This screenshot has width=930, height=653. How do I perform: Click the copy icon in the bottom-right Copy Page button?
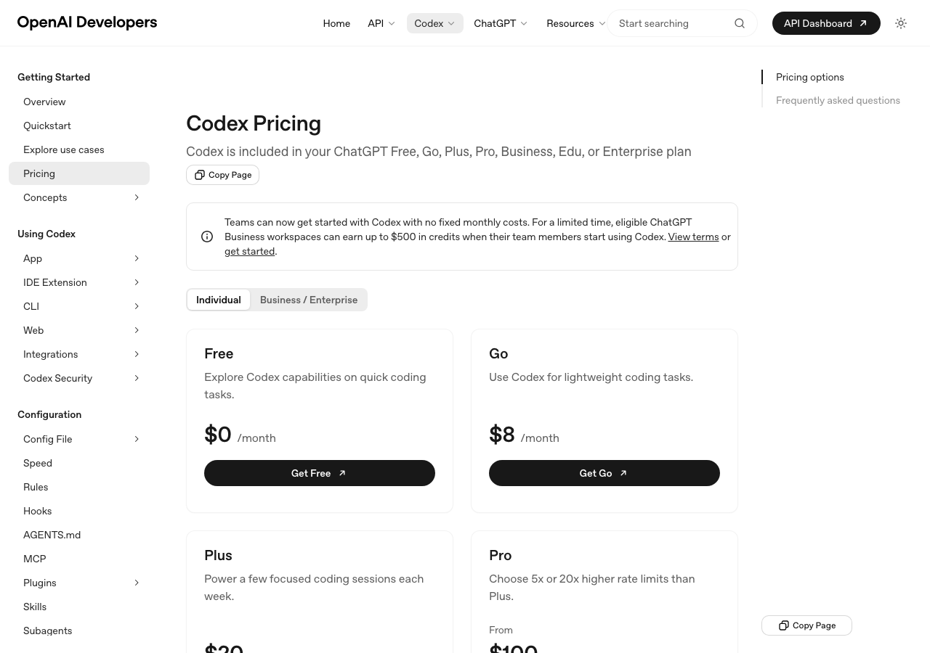point(784,625)
